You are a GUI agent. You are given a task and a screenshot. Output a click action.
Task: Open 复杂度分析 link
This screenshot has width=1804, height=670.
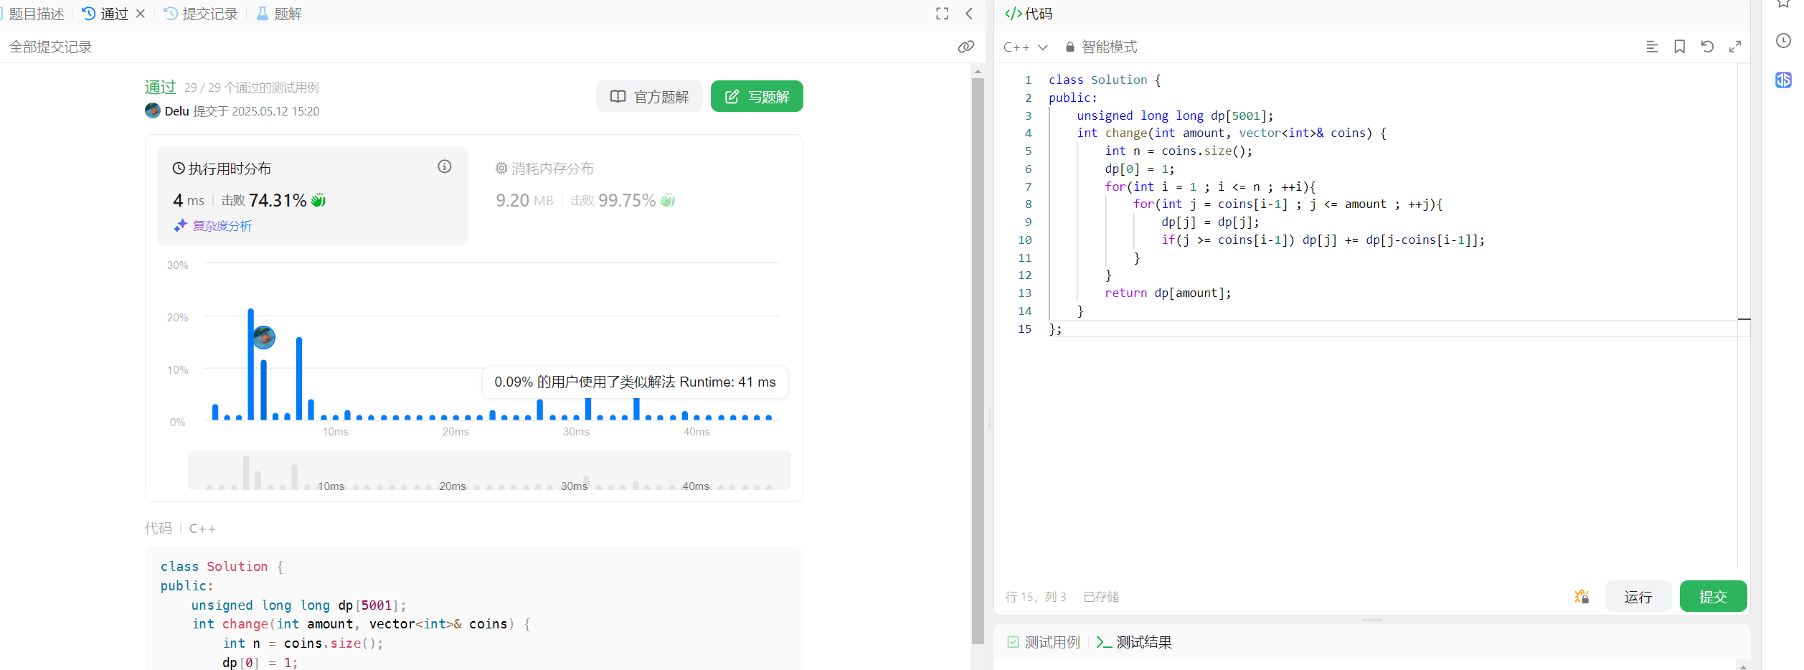click(214, 226)
